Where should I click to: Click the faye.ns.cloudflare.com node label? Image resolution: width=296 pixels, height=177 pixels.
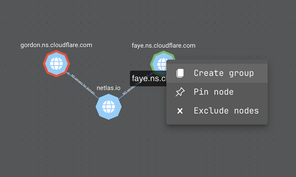[163, 45]
